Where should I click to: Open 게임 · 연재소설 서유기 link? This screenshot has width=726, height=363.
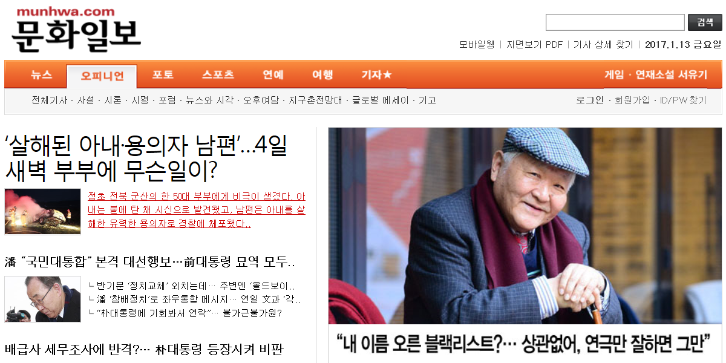tap(656, 75)
